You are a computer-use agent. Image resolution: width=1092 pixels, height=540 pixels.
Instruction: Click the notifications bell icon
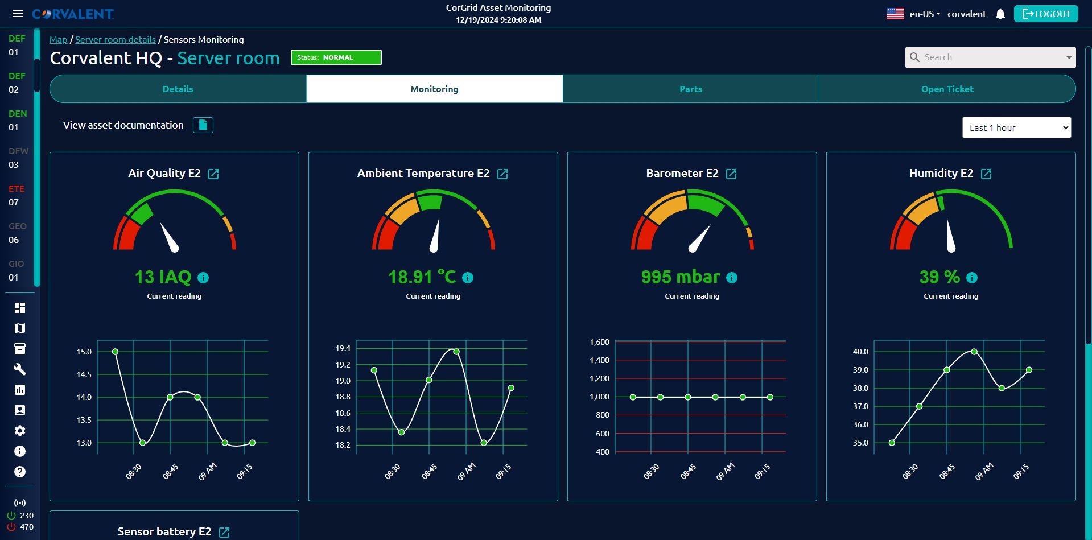click(x=1000, y=14)
